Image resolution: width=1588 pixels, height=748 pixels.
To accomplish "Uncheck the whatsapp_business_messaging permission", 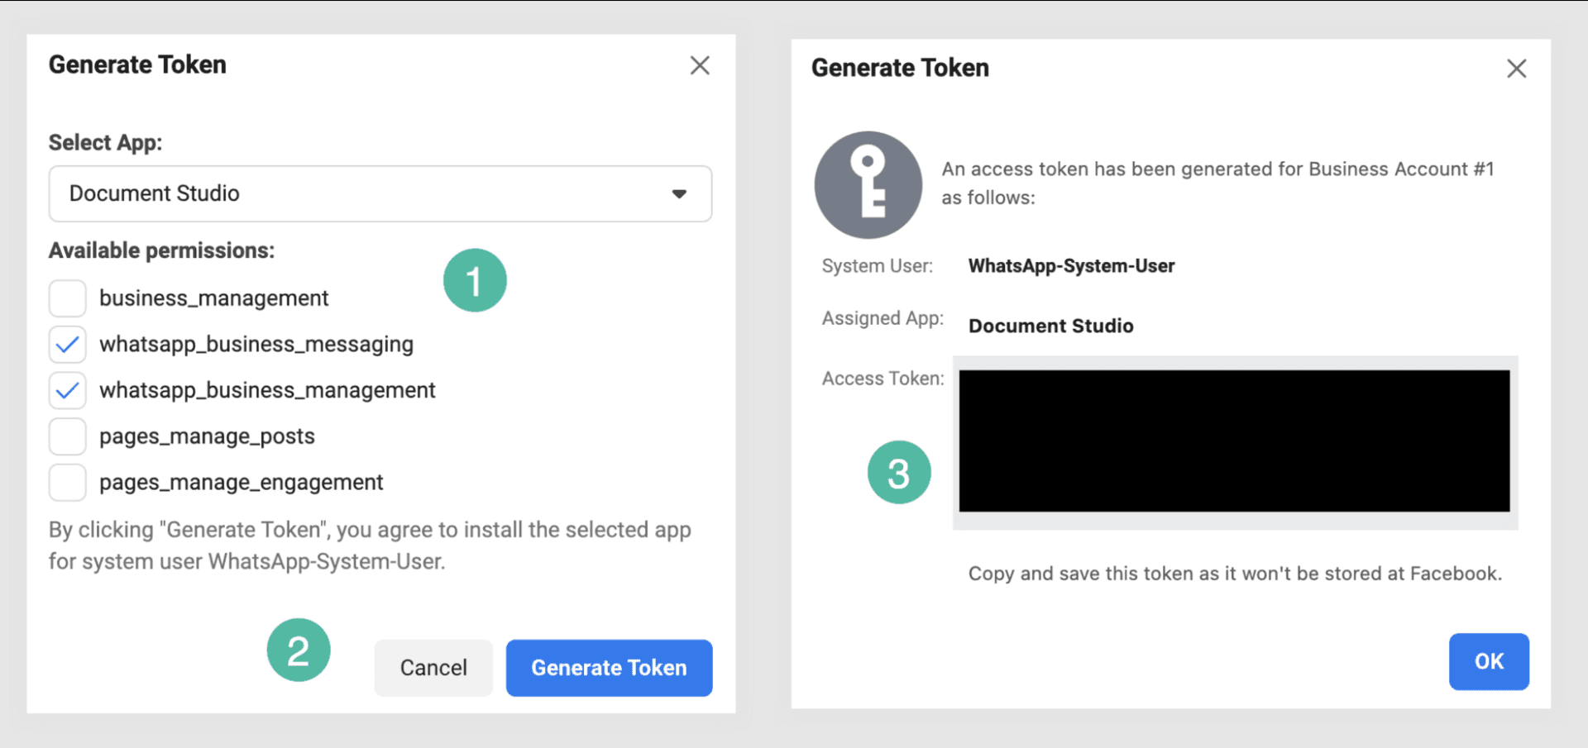I will click(68, 345).
